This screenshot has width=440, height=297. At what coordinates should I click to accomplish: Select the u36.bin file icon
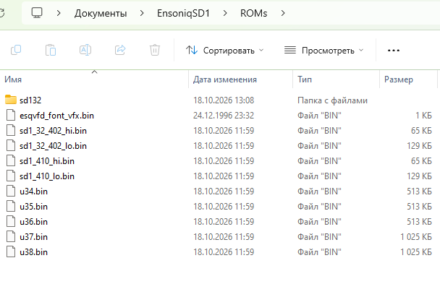coord(11,221)
